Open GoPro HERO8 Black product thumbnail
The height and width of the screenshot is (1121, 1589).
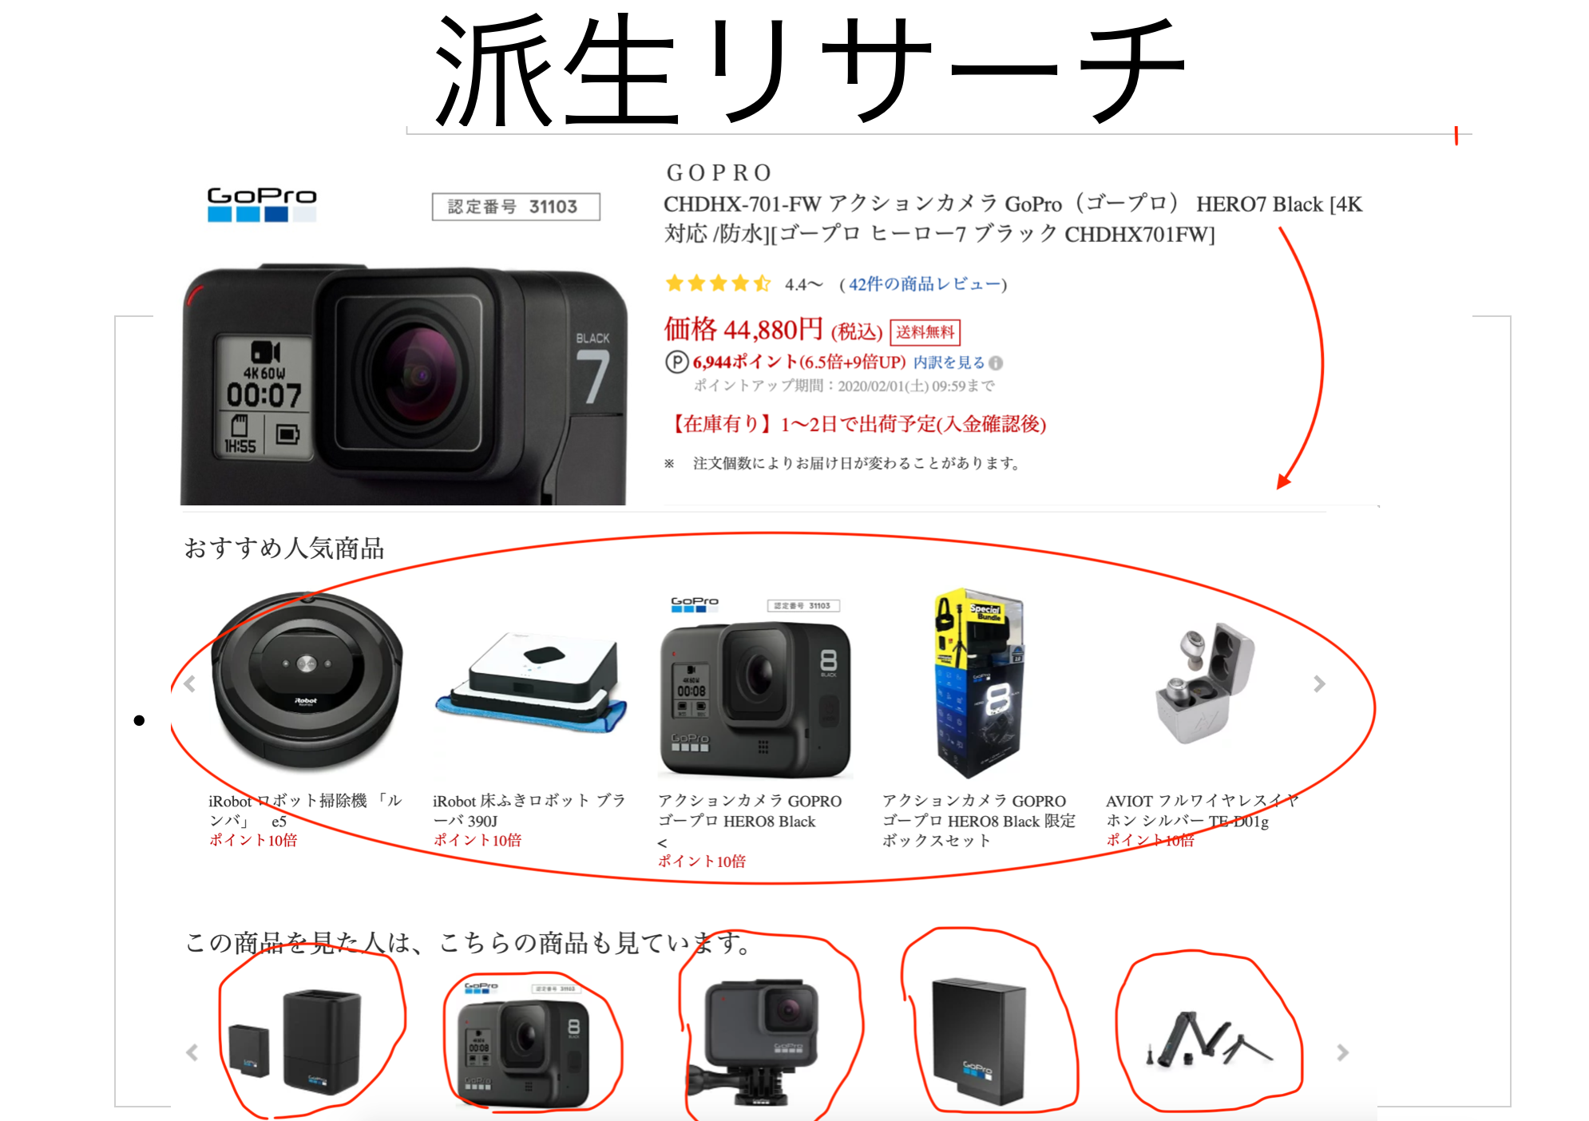point(755,688)
